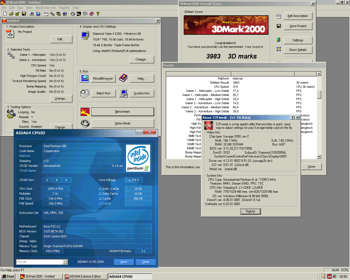
Task: Click the New project toolbar icon
Action: [x=5, y=14]
